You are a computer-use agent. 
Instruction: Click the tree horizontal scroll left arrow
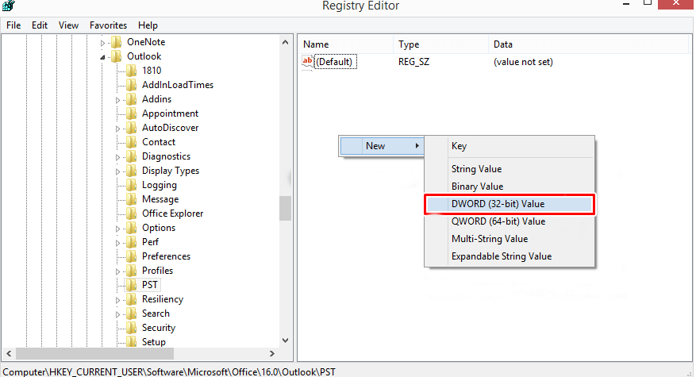point(9,354)
